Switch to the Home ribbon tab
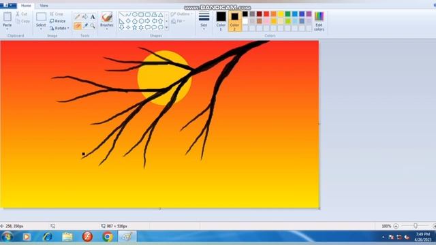Screen dimensions: 436x245 [x=26, y=5]
